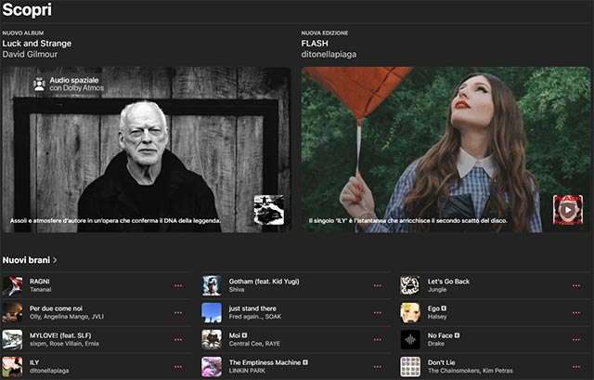Play FLASH from the small cover play button
The width and height of the screenshot is (594, 380).
567,210
